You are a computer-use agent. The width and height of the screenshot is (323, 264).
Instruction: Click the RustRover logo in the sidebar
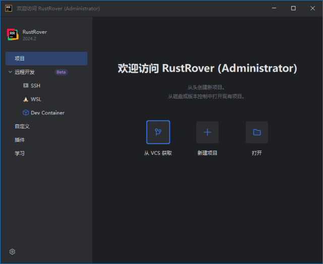click(13, 34)
